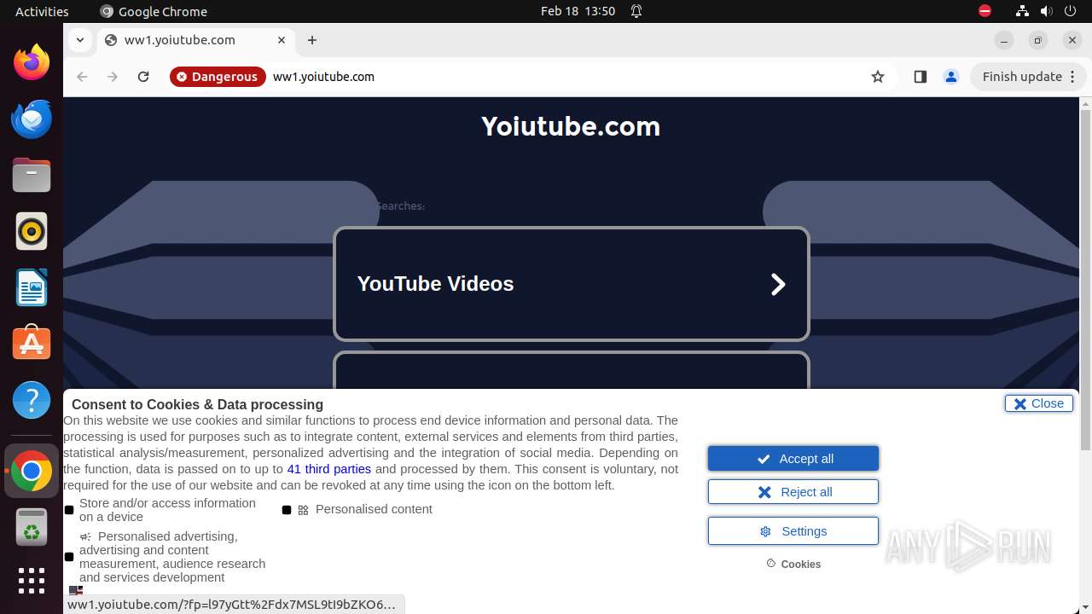Open Finish update menu
This screenshot has height=614, width=1092.
click(1029, 77)
